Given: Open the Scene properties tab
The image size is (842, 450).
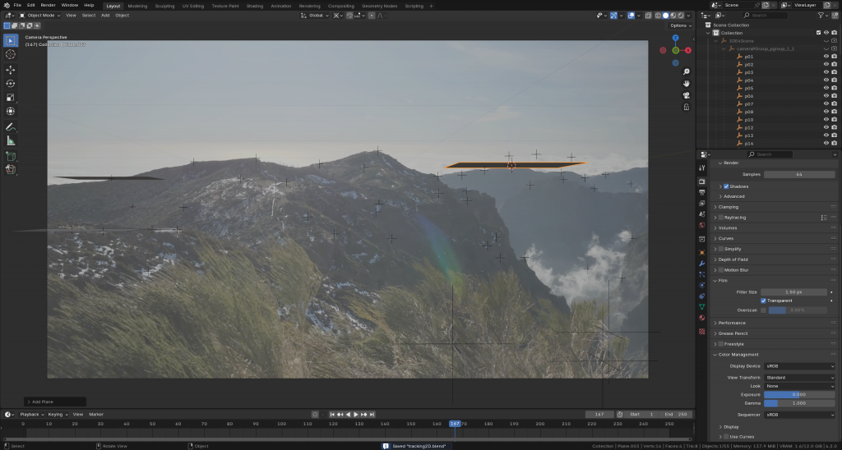Looking at the screenshot, I should [702, 214].
